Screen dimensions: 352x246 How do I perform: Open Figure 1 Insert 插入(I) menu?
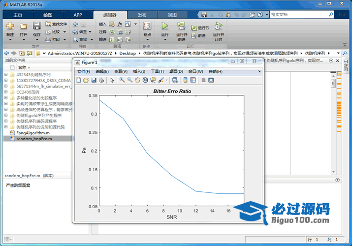[139, 71]
